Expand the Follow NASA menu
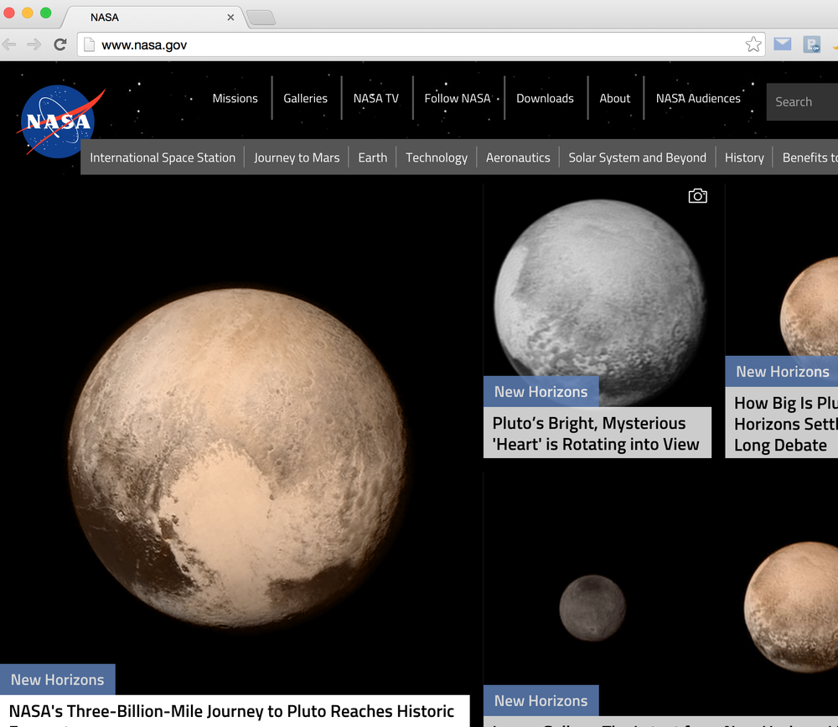838x727 pixels. [x=457, y=99]
